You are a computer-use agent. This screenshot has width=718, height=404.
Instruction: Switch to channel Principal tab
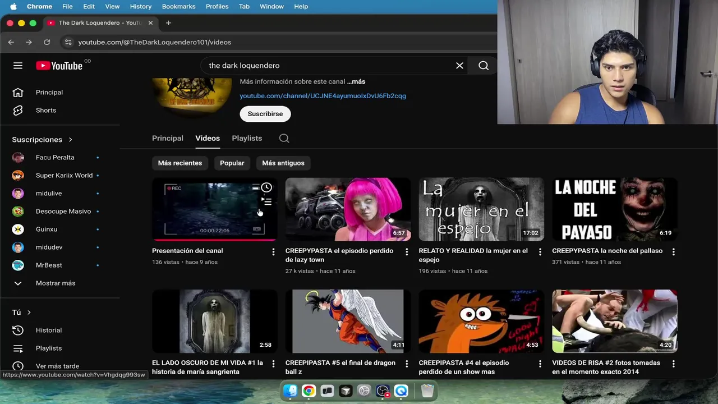pos(168,139)
